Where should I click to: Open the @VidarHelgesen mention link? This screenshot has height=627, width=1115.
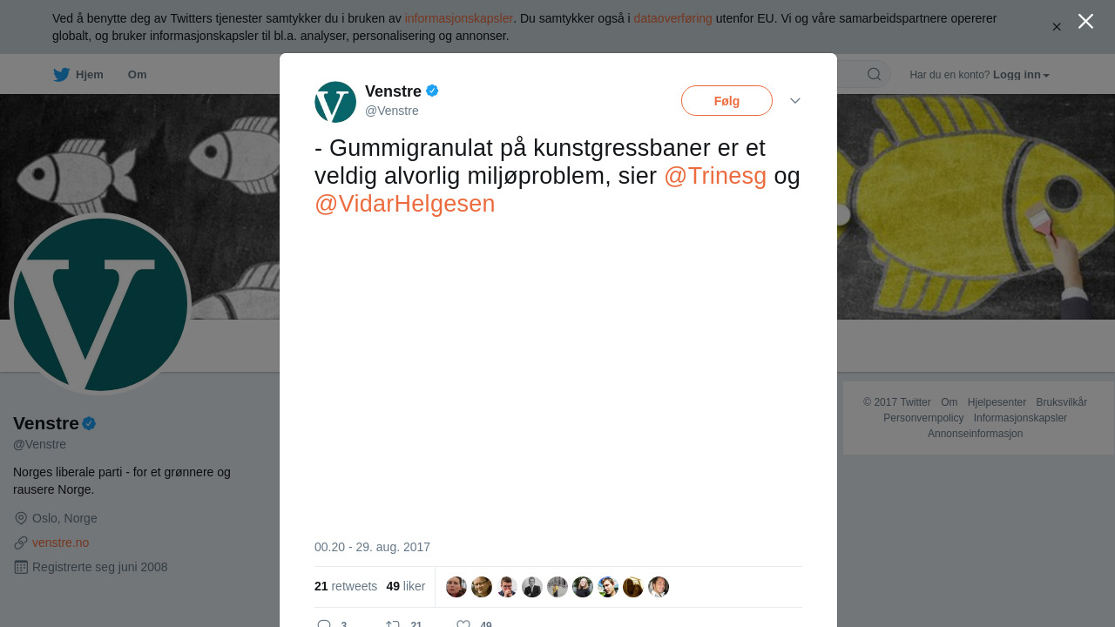[405, 204]
